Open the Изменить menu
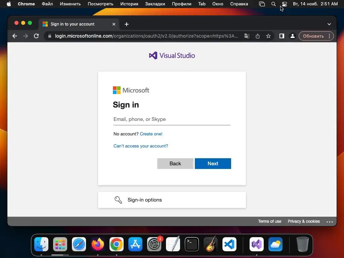The width and height of the screenshot is (344, 258). [70, 4]
